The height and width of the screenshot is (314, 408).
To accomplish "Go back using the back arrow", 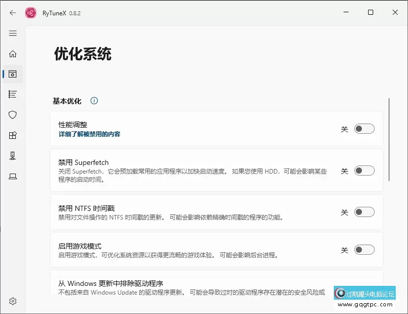I will (13, 13).
